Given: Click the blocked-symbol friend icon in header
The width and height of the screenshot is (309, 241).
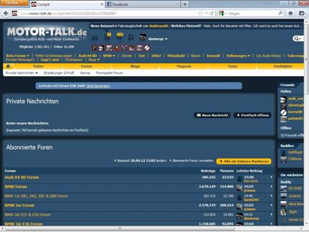Looking at the screenshot, I should click(146, 48).
